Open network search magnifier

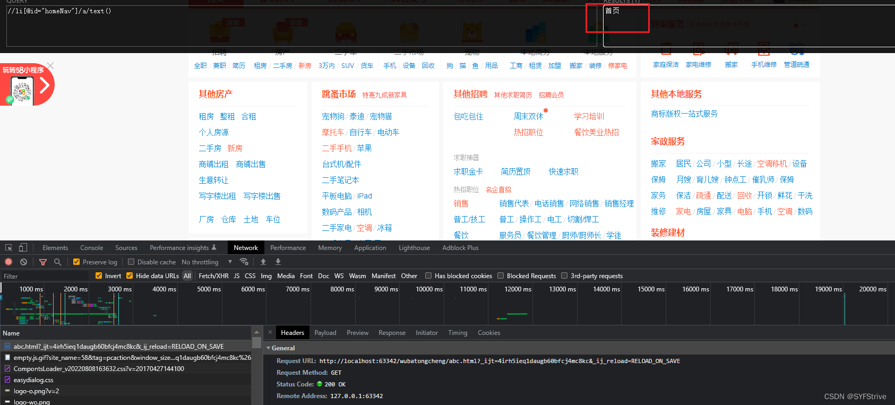tap(57, 262)
